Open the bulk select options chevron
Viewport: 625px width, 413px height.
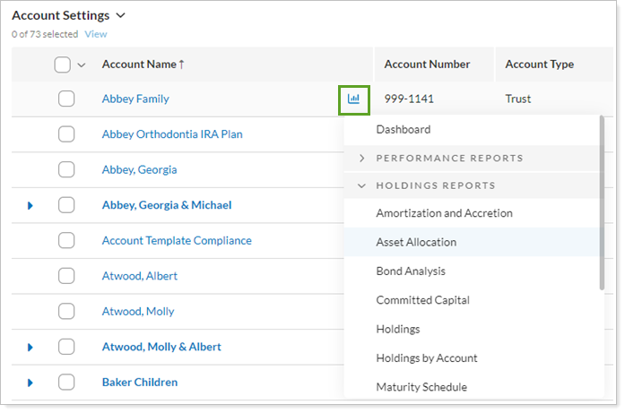pos(82,65)
